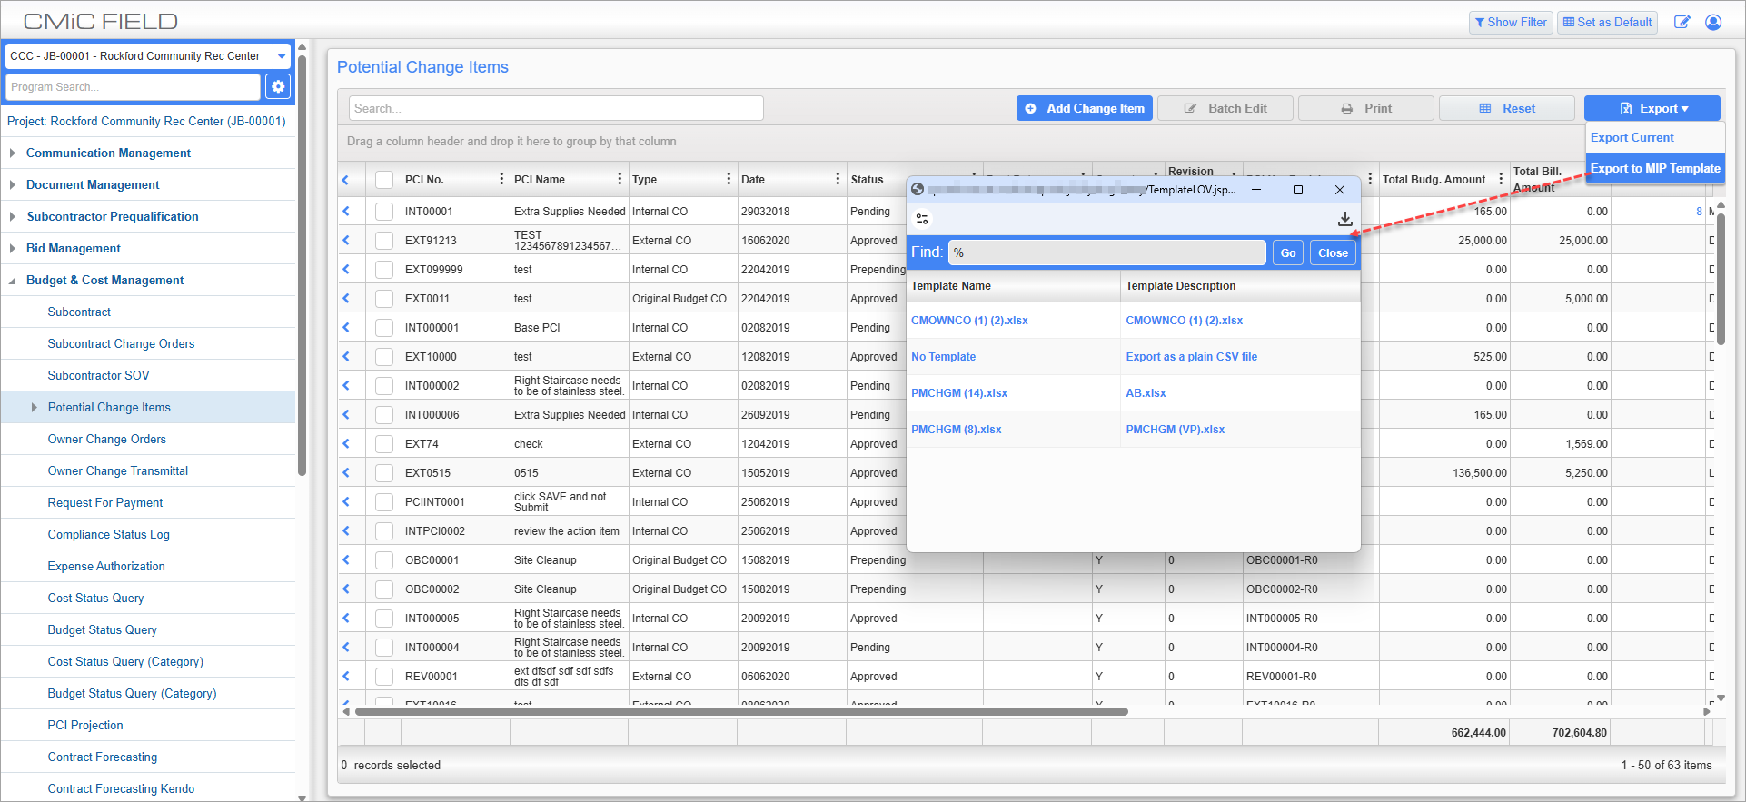The width and height of the screenshot is (1746, 802).
Task: Click the grid vertical scrollbar thumb
Action: click(x=1721, y=279)
